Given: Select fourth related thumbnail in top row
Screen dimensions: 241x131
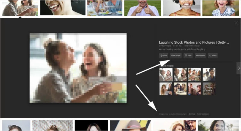Looking at the screenshot, I should [x=209, y=74].
